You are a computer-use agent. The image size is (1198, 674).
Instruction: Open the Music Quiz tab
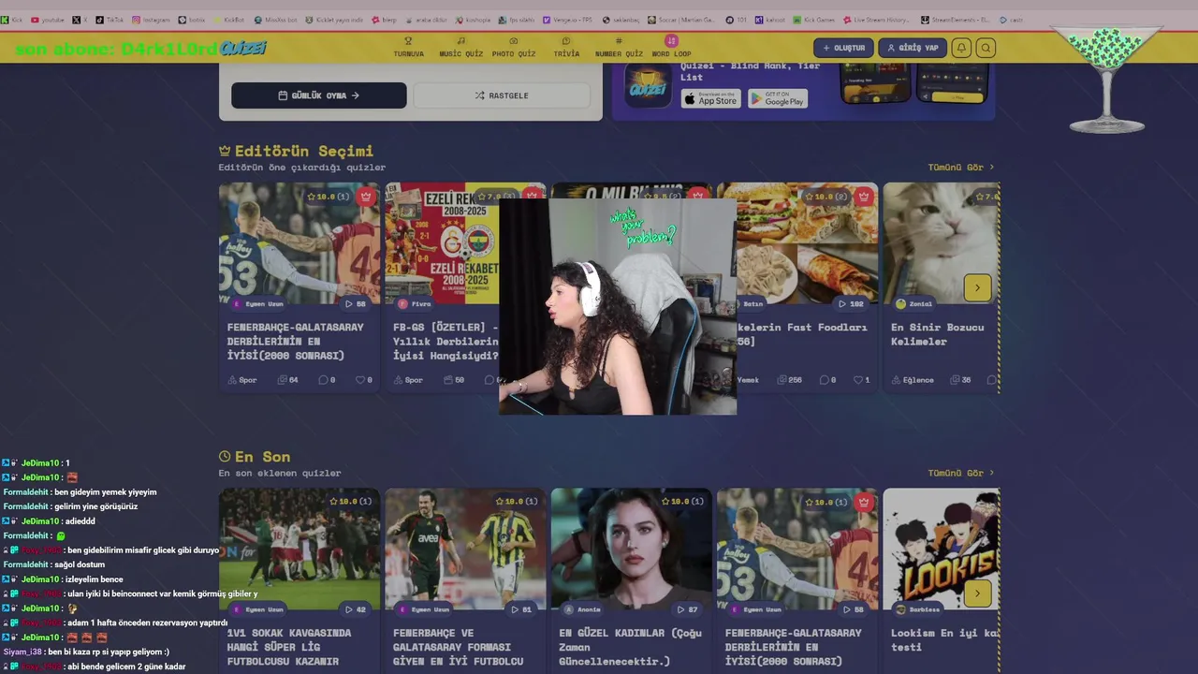click(460, 47)
